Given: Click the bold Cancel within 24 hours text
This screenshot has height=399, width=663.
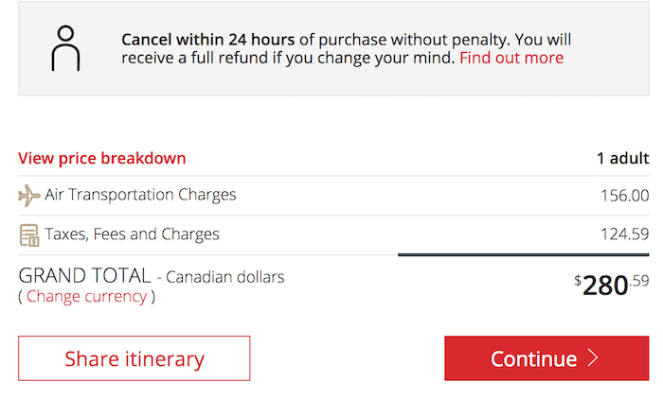Looking at the screenshot, I should (x=207, y=40).
